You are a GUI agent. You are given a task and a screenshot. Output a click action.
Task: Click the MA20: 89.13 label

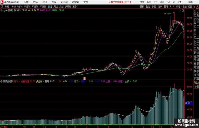46,11
